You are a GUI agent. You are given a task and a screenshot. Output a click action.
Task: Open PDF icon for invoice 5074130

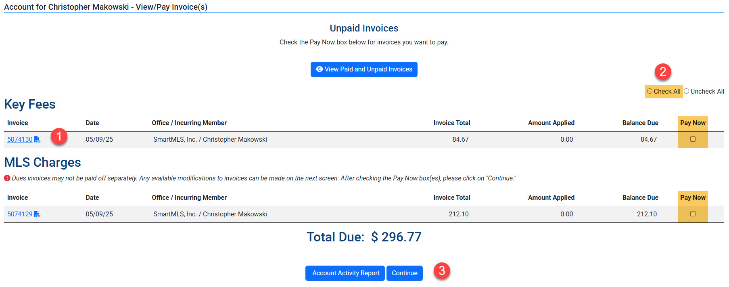click(37, 140)
